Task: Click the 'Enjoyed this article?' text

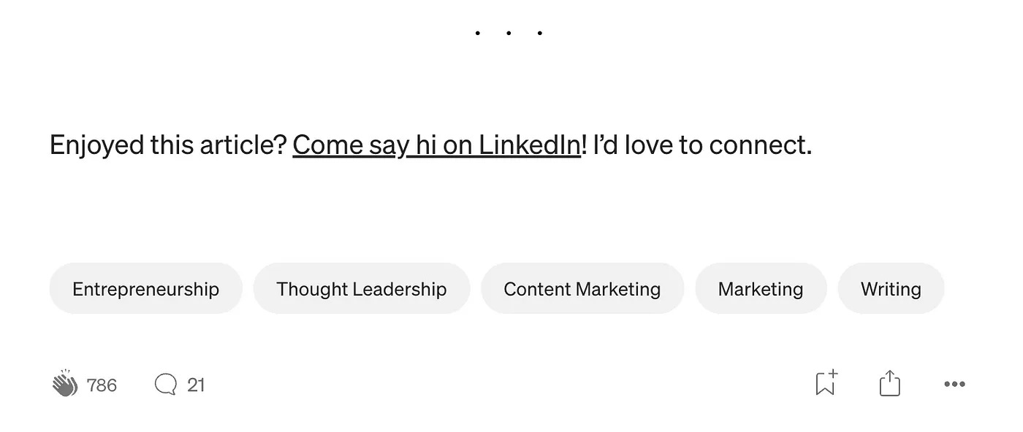Action: 168,145
